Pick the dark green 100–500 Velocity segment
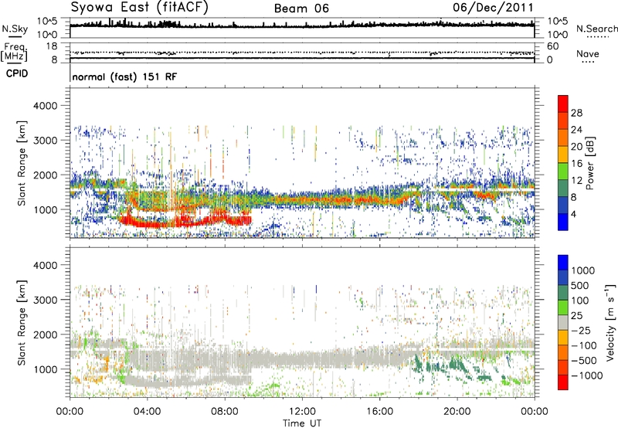 [x=563, y=293]
